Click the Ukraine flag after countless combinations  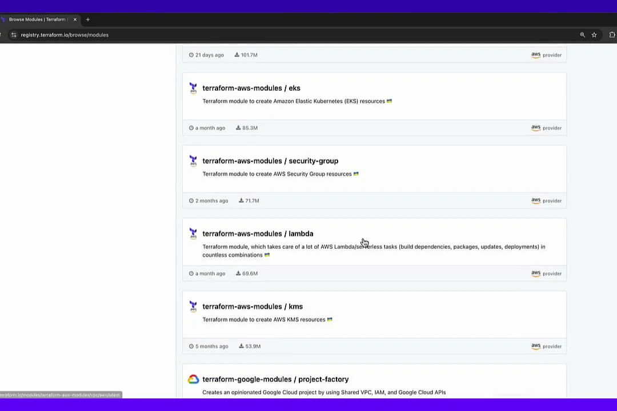[267, 255]
